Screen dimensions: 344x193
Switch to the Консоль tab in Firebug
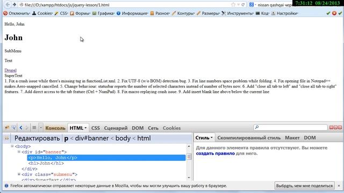click(55, 128)
